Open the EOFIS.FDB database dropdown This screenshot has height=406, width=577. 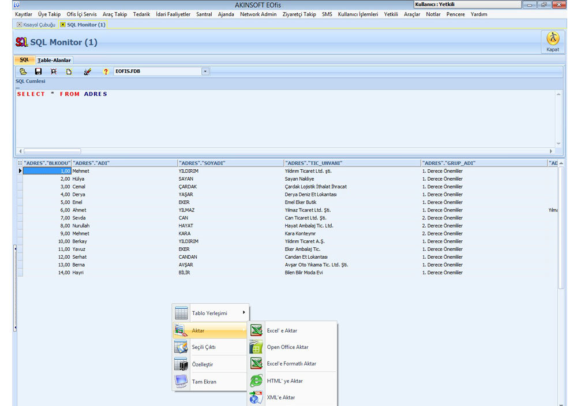[x=205, y=72]
